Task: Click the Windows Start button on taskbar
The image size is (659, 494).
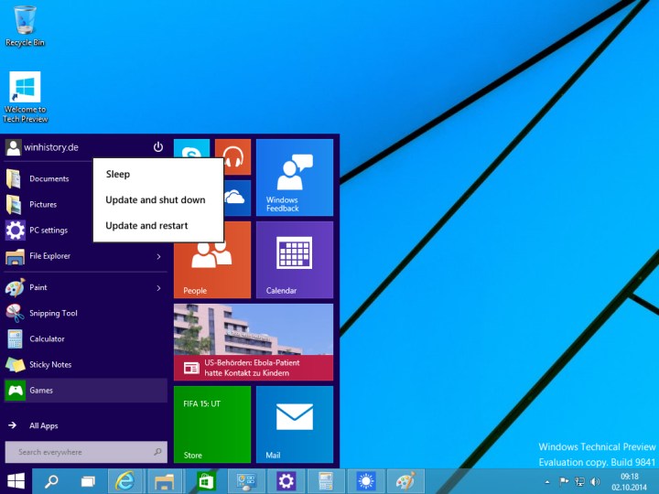Action: pyautogui.click(x=16, y=481)
